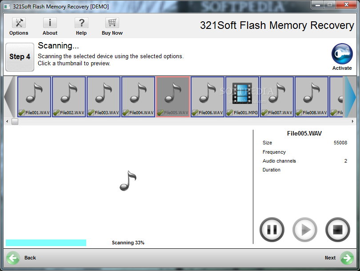The image size is (360, 271).
Task: Uncheck the File001.WAV checkbox
Action: pos(22,113)
